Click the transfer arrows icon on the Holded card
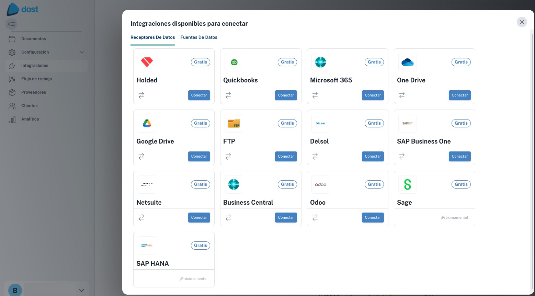This screenshot has width=535, height=296. [x=141, y=95]
